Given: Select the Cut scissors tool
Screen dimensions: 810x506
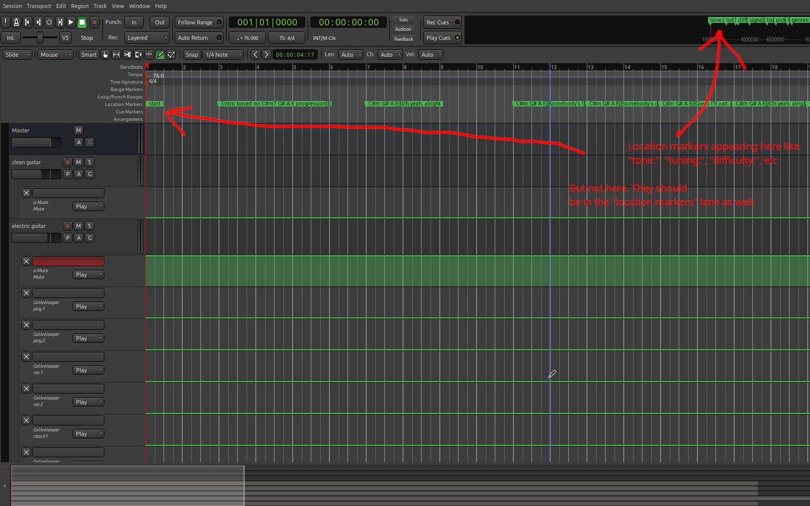Looking at the screenshot, I should tap(127, 55).
